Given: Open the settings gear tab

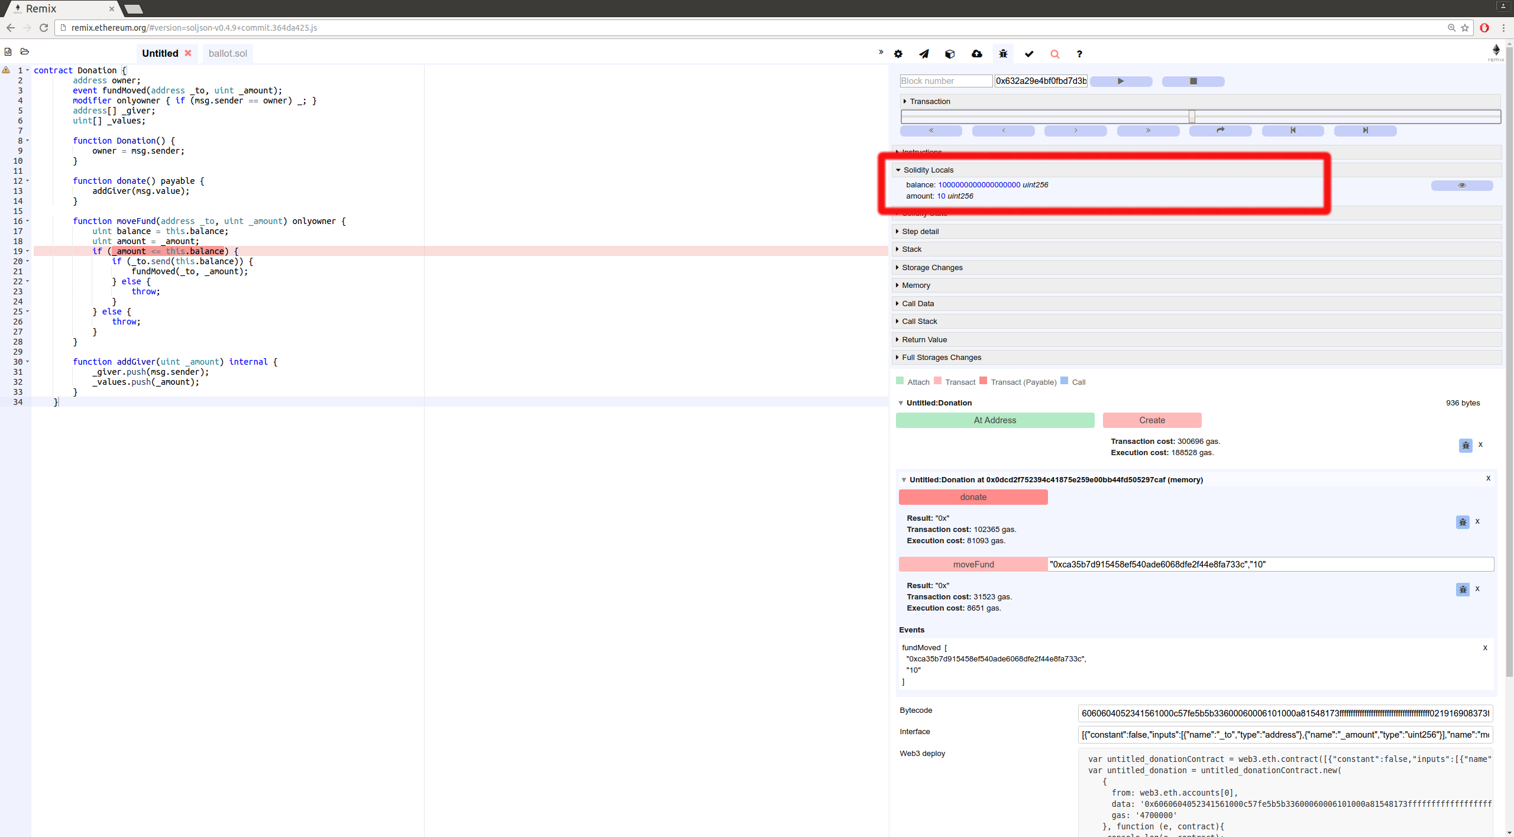Looking at the screenshot, I should (898, 54).
